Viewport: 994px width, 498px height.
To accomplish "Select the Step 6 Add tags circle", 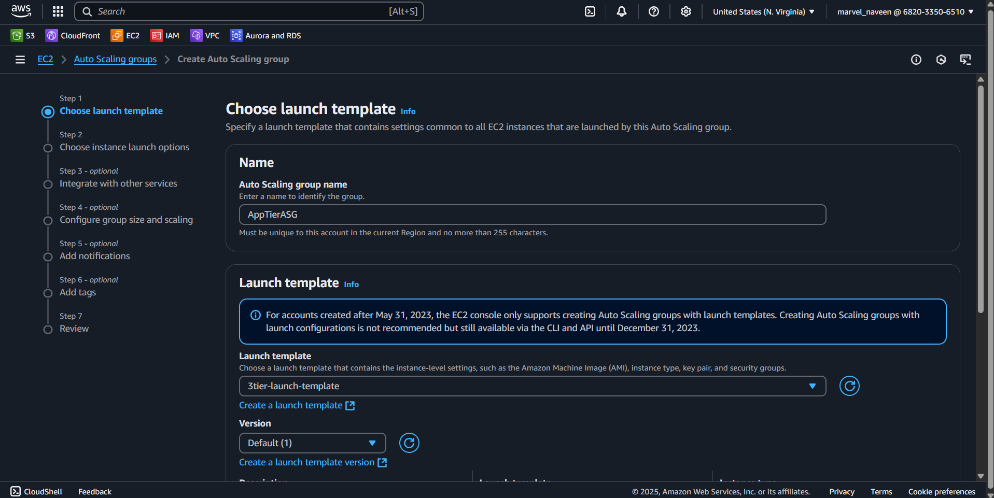I will (48, 293).
